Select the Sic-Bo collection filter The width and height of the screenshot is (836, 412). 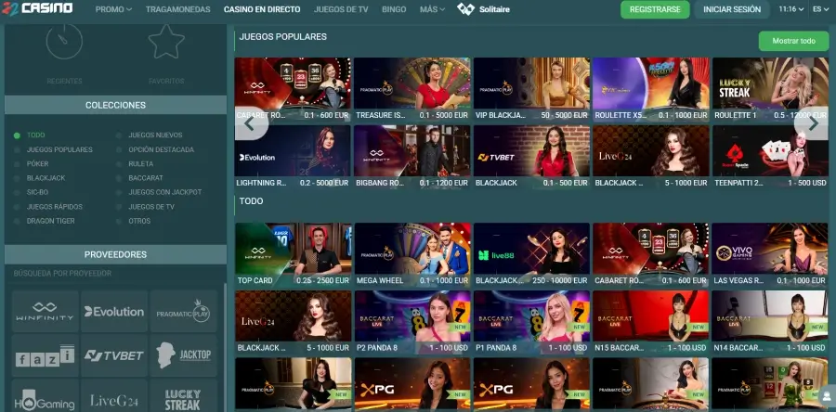pyautogui.click(x=37, y=192)
